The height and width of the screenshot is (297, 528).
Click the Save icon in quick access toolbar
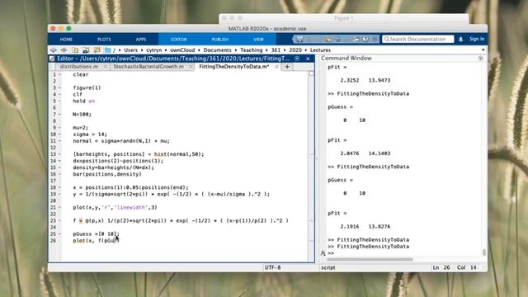click(x=299, y=40)
